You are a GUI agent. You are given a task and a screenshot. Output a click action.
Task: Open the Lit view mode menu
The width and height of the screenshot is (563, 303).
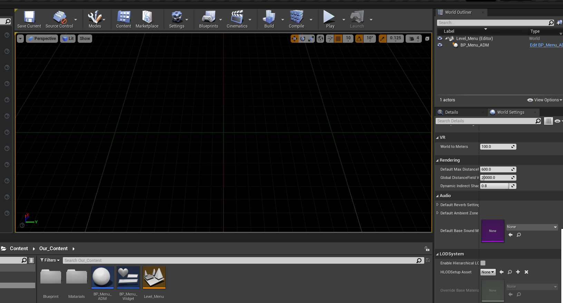coord(68,39)
